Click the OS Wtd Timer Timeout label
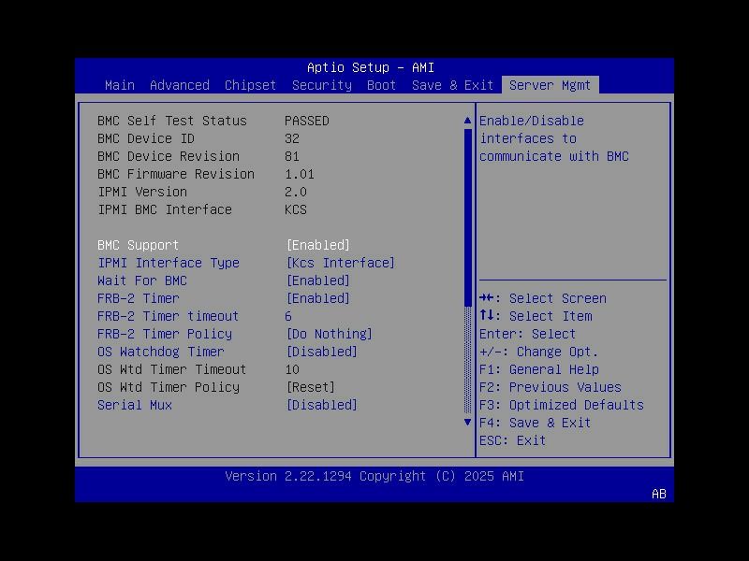This screenshot has width=749, height=561. pyautogui.click(x=172, y=369)
